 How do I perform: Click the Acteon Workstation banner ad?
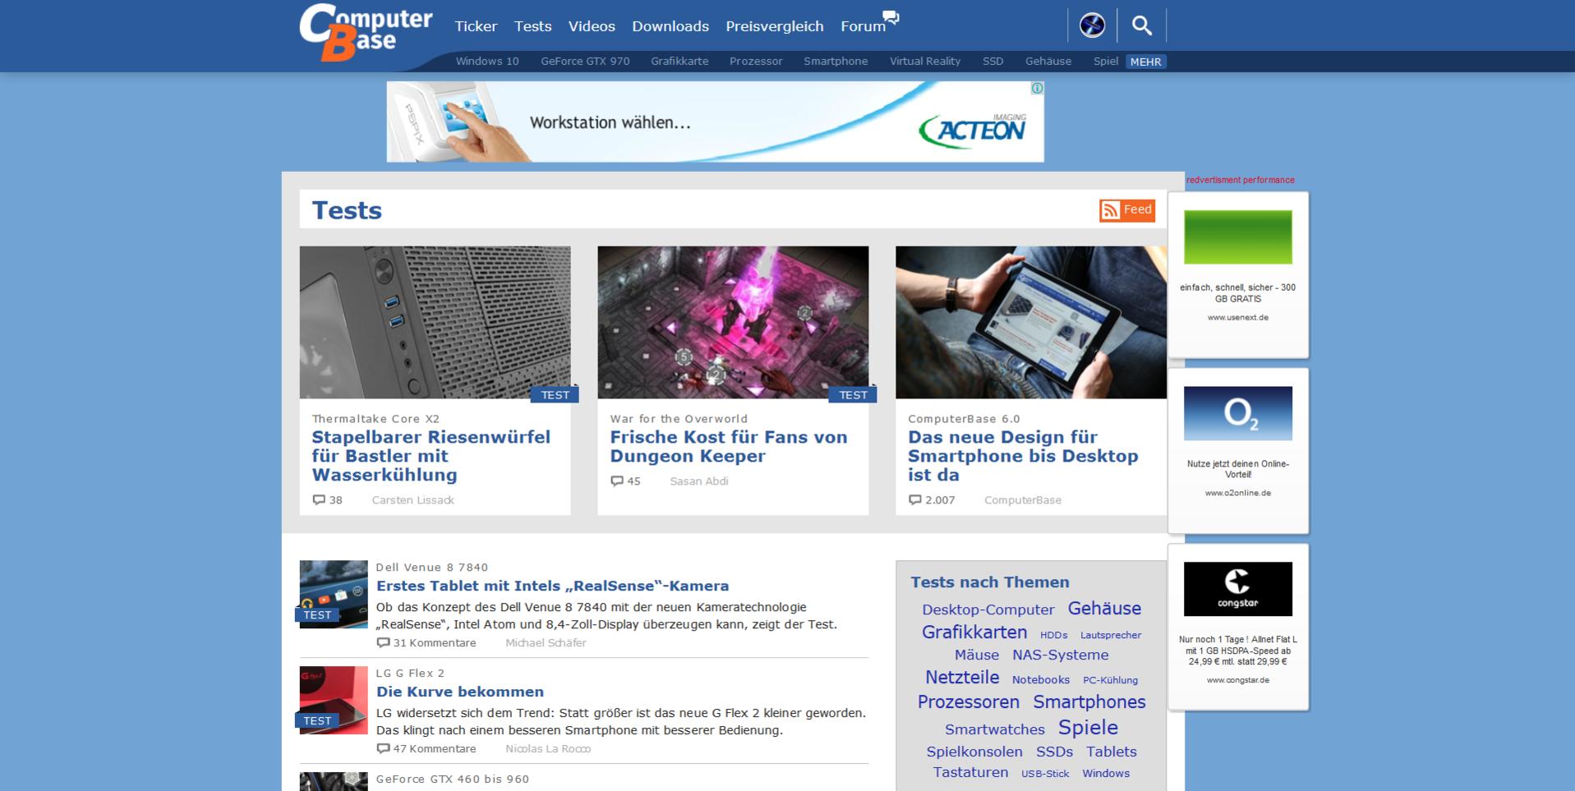715,122
